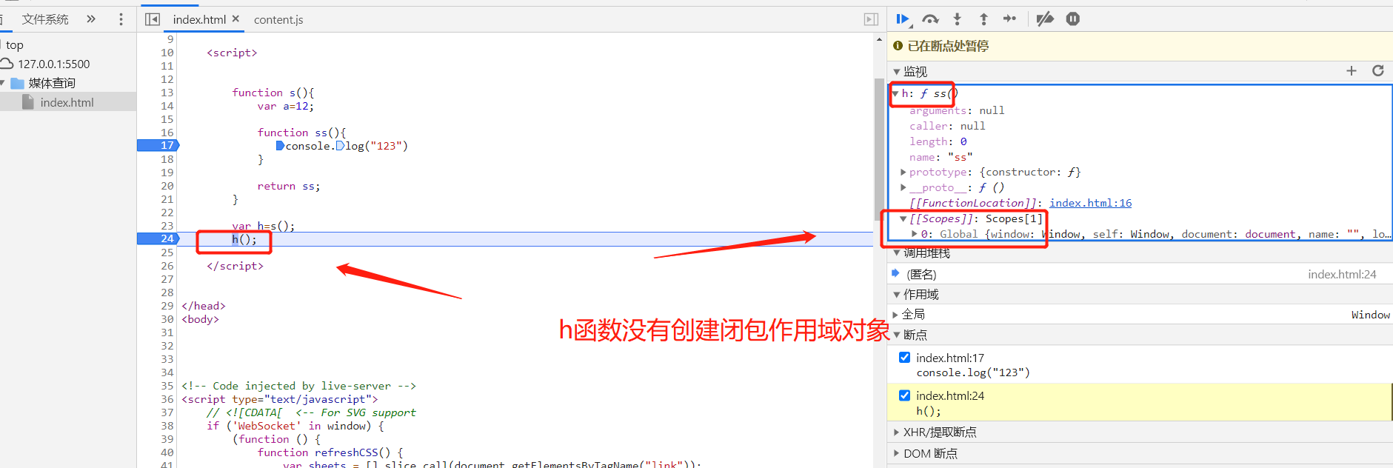Toggle breakpoint on line 24 gutter

pyautogui.click(x=158, y=238)
